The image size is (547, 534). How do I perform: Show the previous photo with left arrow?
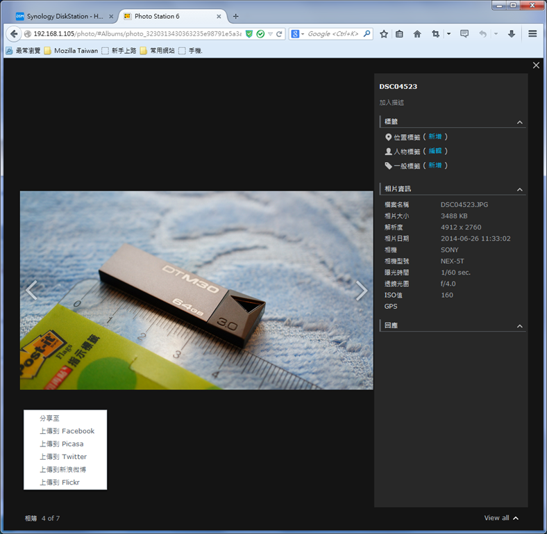click(31, 290)
